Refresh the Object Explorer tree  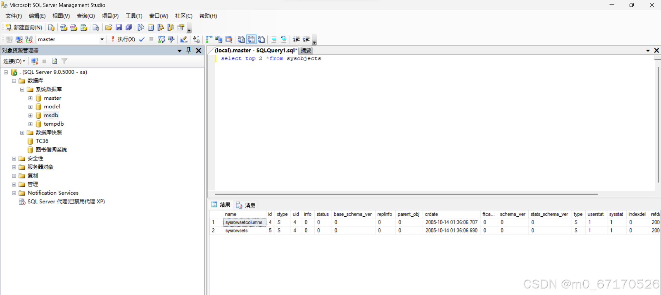tap(55, 61)
